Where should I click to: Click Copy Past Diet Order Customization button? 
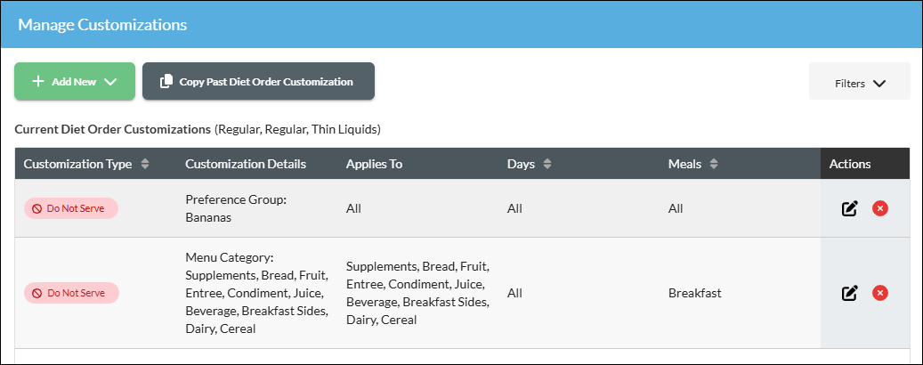point(258,81)
